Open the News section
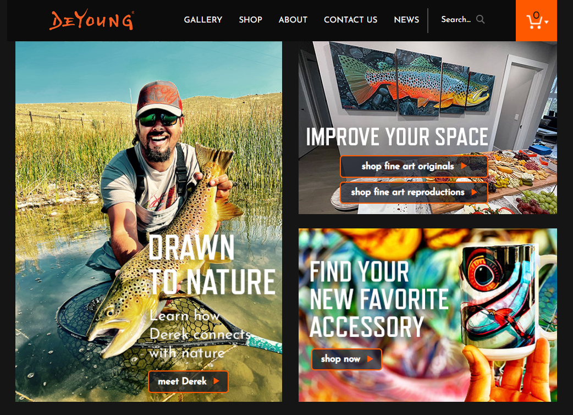 click(406, 20)
